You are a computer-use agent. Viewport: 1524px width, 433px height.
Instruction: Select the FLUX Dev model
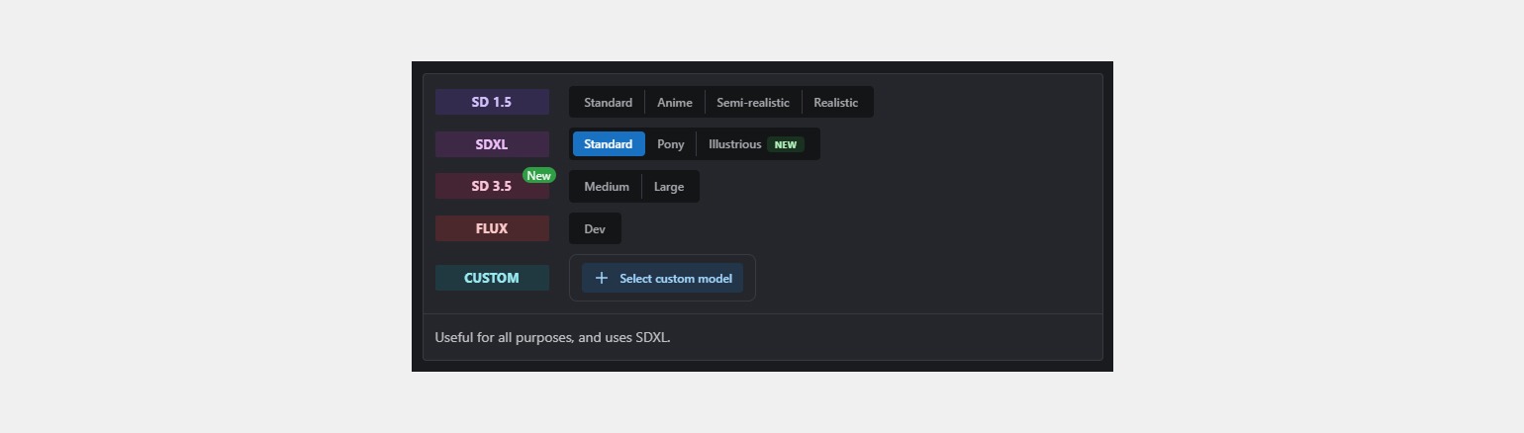pyautogui.click(x=595, y=228)
